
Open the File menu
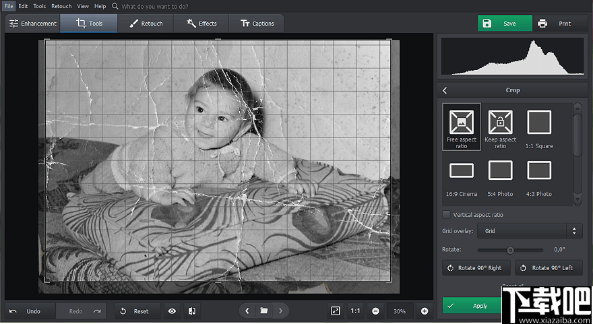[x=9, y=7]
